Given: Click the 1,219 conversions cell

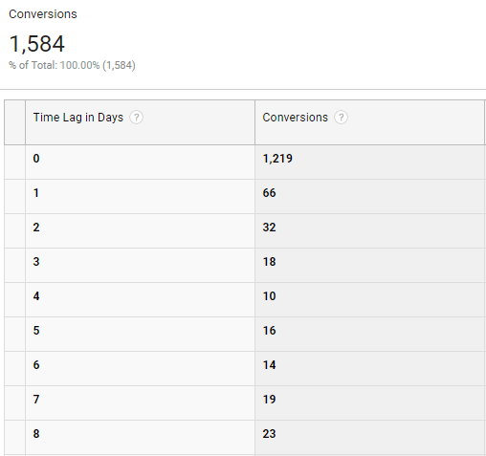Looking at the screenshot, I should click(370, 162).
